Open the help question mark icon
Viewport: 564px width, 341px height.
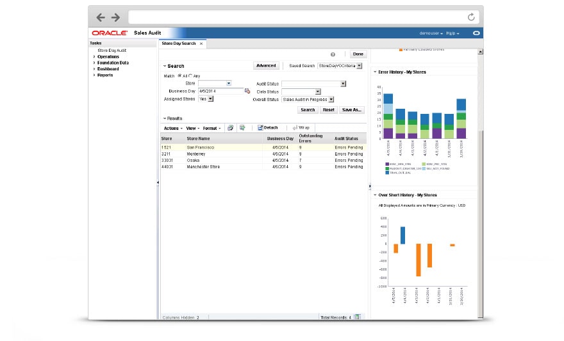[333, 54]
